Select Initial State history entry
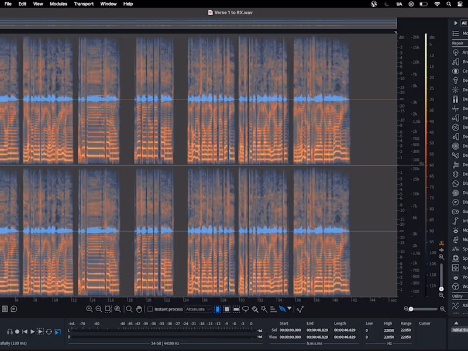This screenshot has width=468, height=351. pyautogui.click(x=460, y=330)
